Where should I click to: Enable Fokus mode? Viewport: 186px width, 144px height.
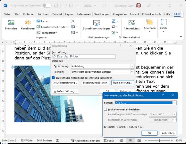point(109,140)
